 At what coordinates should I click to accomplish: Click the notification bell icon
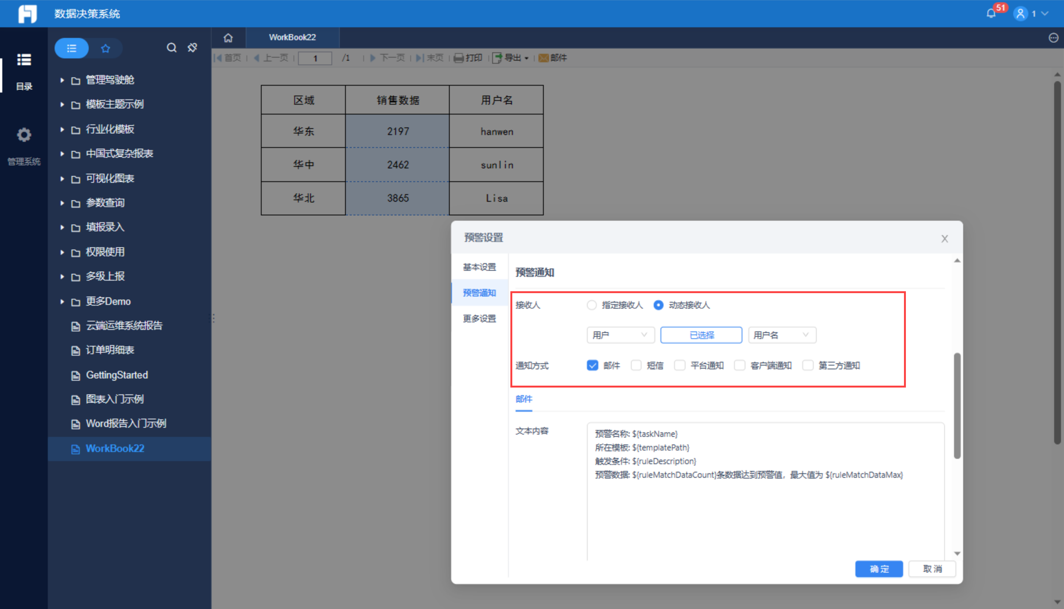(x=991, y=13)
